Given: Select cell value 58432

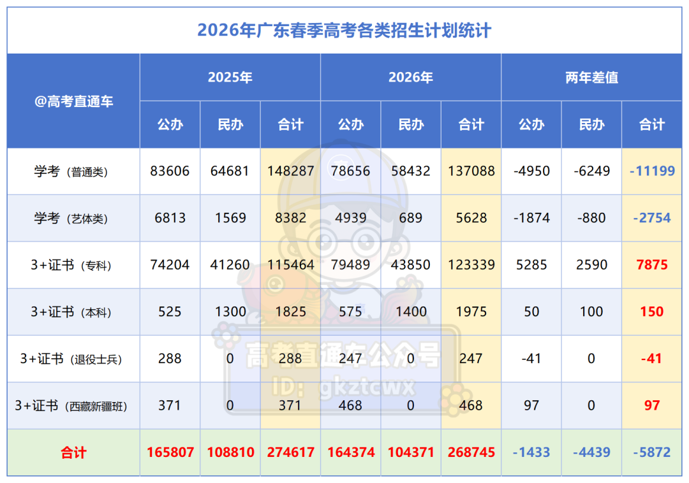Looking at the screenshot, I should [410, 171].
